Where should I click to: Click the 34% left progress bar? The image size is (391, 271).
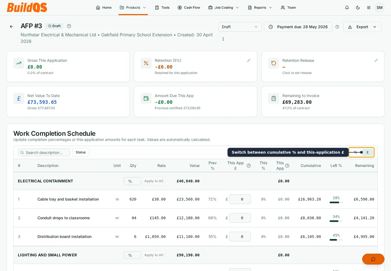click(x=336, y=221)
